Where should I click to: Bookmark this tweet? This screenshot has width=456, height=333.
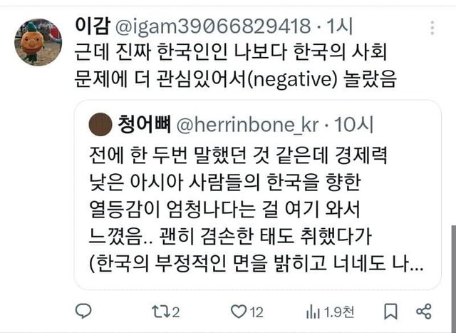390,312
